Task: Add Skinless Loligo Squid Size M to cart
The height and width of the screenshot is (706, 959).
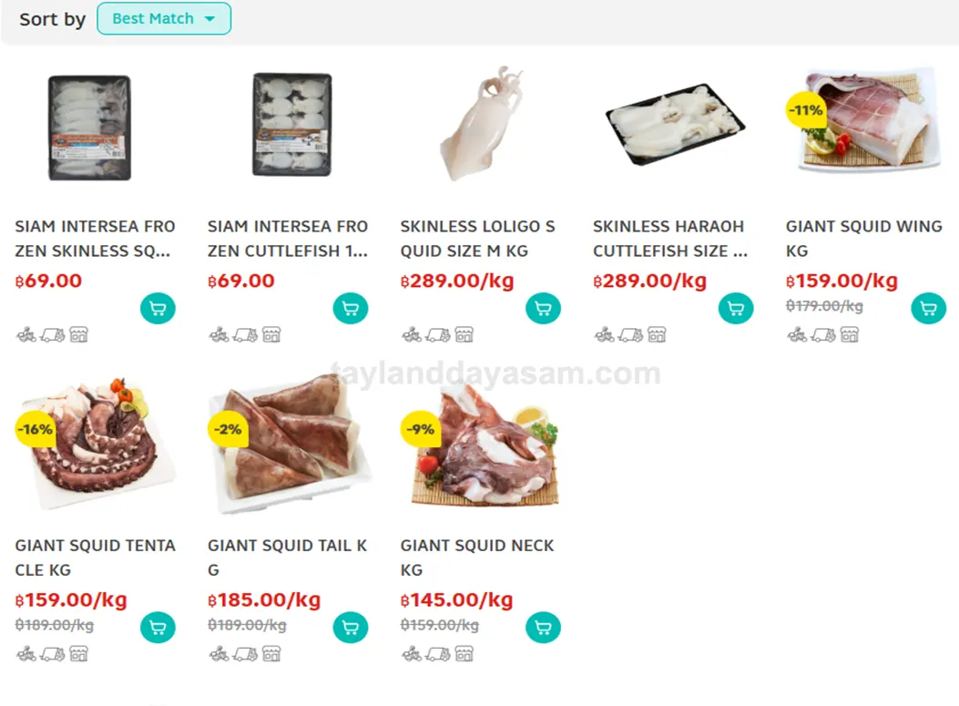Action: [543, 308]
